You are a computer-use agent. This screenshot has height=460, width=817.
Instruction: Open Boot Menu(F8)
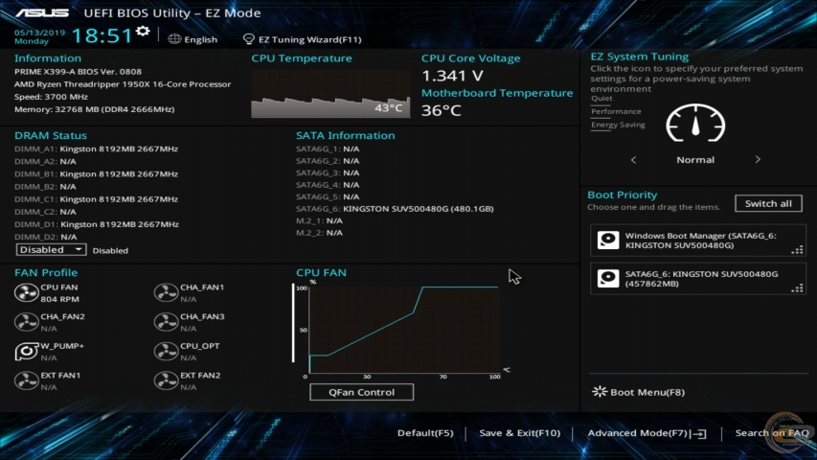tap(647, 392)
